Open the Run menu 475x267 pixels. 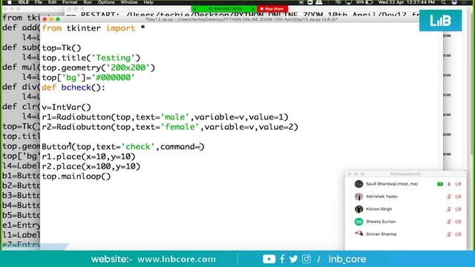pyautogui.click(x=88, y=2)
